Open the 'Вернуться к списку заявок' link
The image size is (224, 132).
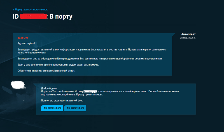point(31,9)
